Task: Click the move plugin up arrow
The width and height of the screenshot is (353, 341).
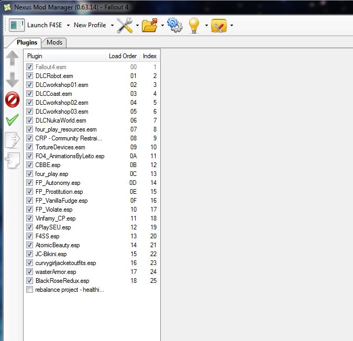Action: (12, 59)
